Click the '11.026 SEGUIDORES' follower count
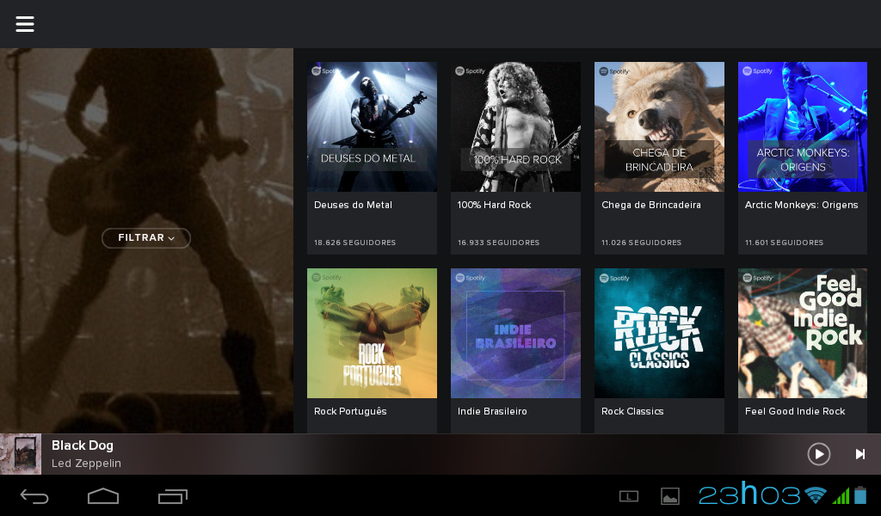 (x=641, y=243)
